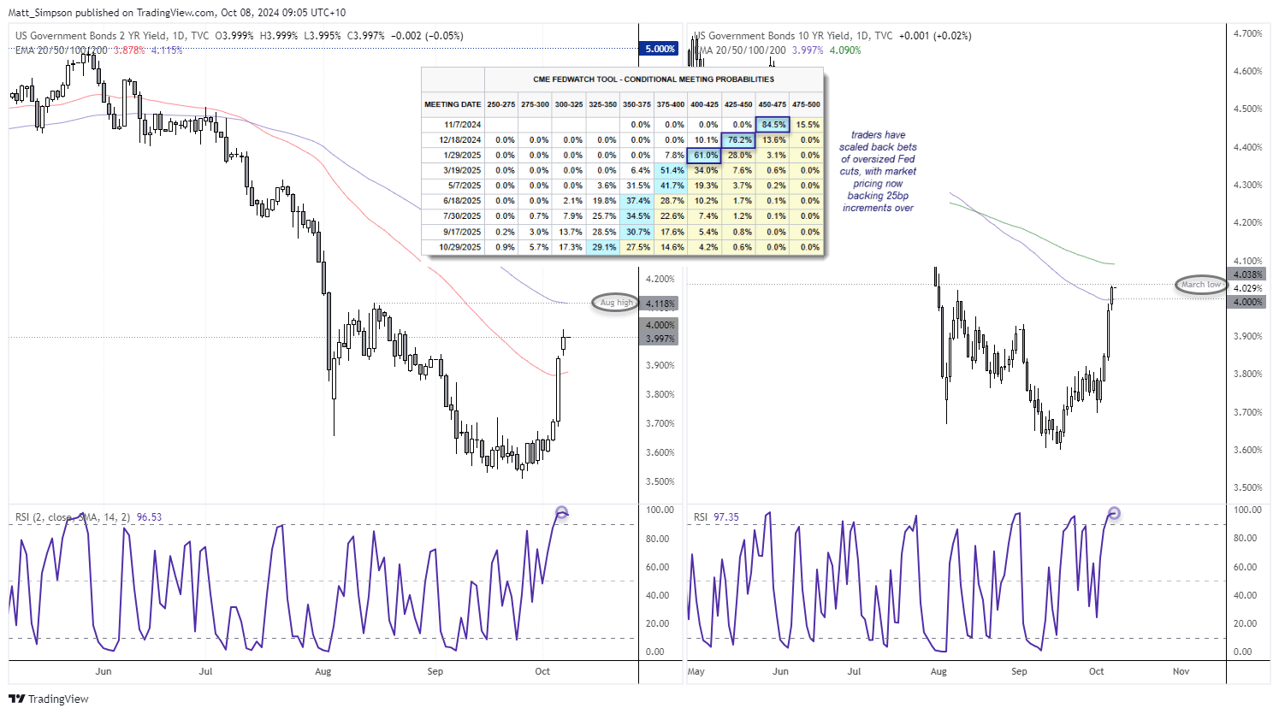Click the highlighted 76.2% probability cell
Viewport: 1279px width, 714px height.
739,140
